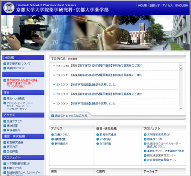The width and height of the screenshot is (191, 176).
Task: Click the circle icon beside 大学院教育改革GP in プロジェクト panel
Action: [145, 135]
